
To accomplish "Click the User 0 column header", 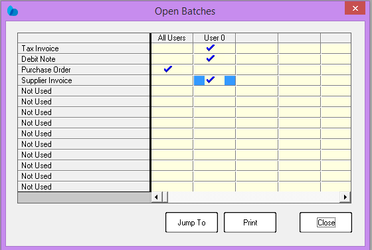I will pos(215,38).
